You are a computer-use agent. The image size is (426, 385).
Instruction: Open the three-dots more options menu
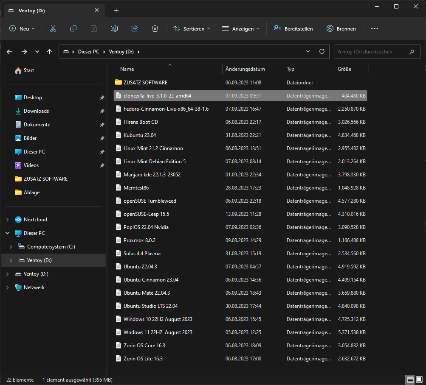click(x=374, y=29)
